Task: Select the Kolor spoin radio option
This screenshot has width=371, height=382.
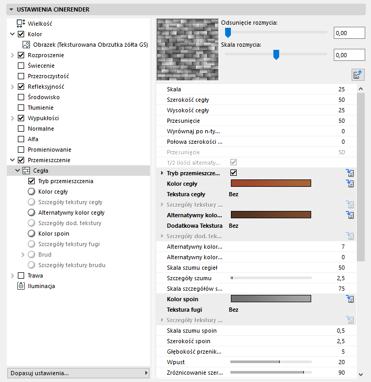Action: pos(31,234)
